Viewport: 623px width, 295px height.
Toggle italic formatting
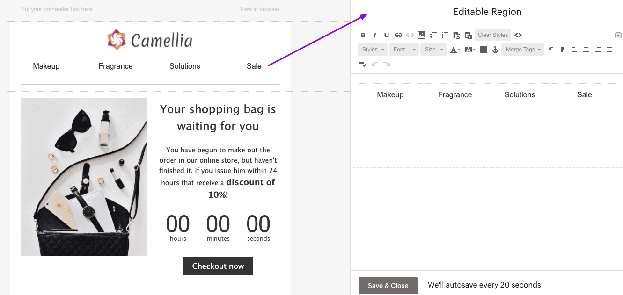(374, 35)
